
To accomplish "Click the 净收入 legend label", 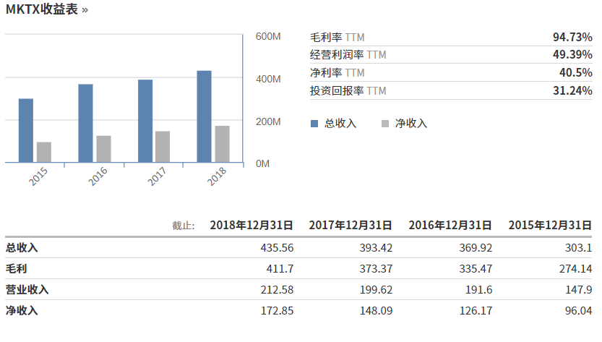I will point(411,124).
